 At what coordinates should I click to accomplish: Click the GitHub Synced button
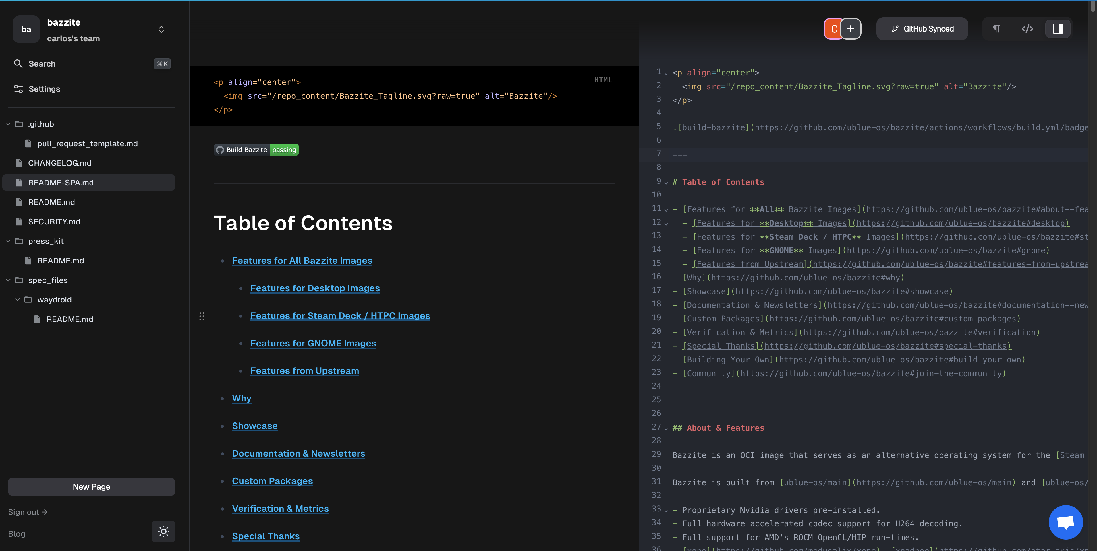pyautogui.click(x=922, y=29)
